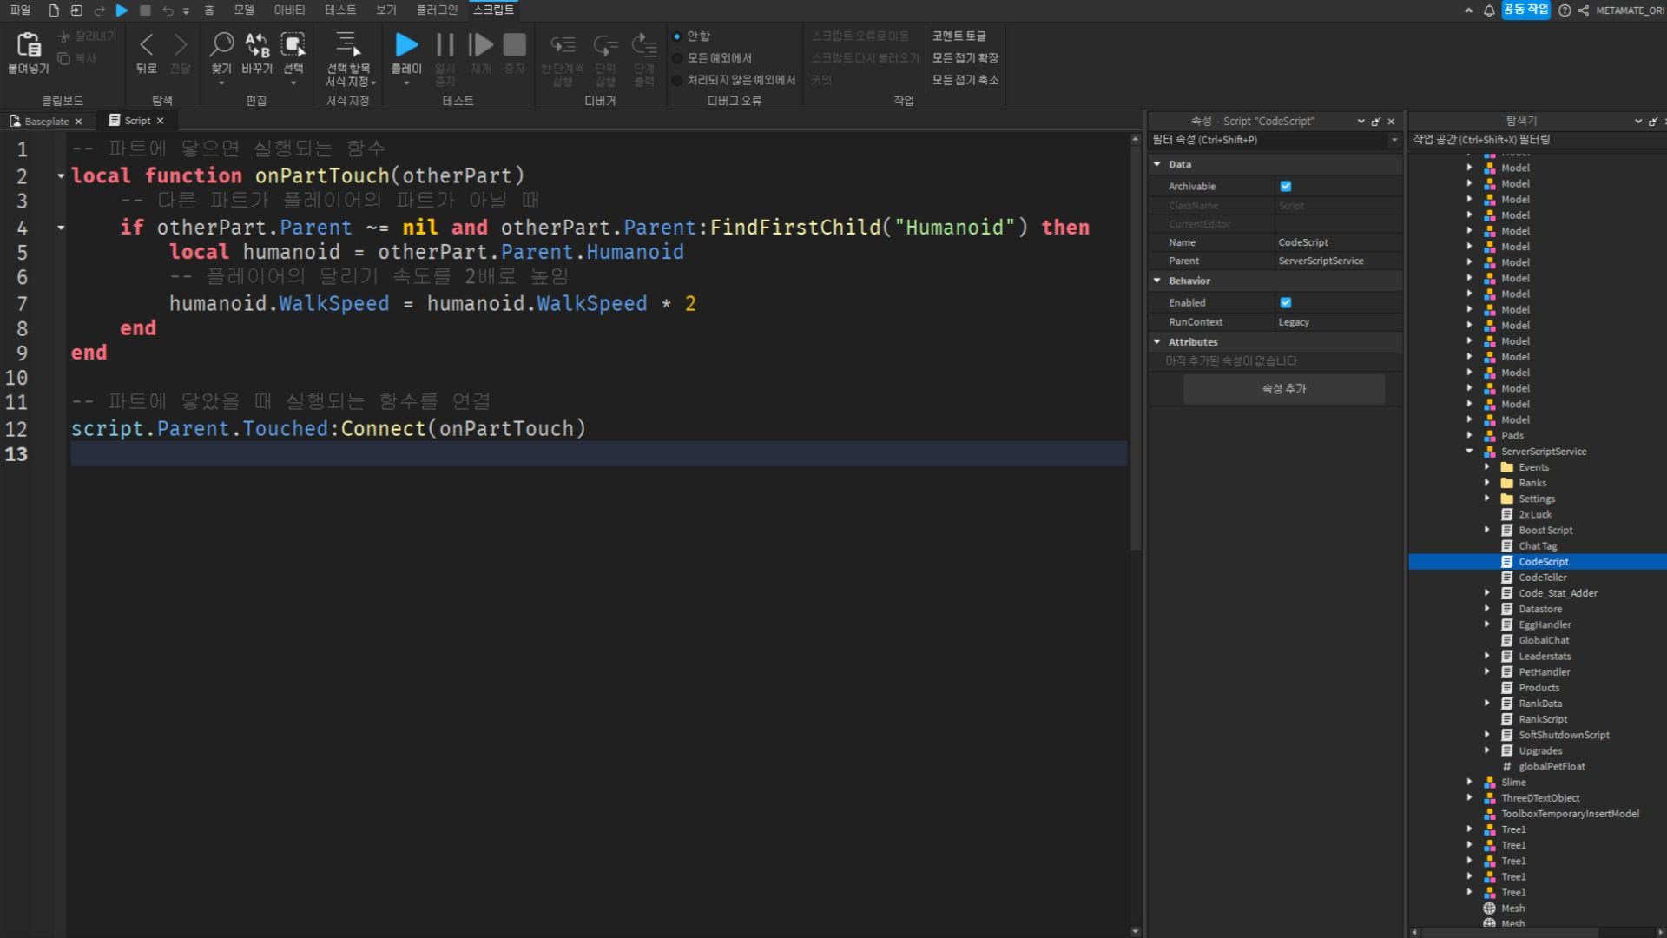Click the Paste (붙여넣기) clipboard icon
Viewport: 1667px width, 938px height.
(28, 45)
